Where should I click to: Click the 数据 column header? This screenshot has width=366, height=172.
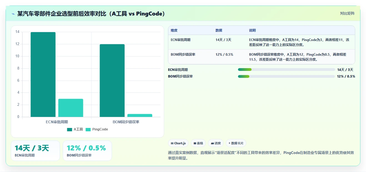tap(219, 30)
